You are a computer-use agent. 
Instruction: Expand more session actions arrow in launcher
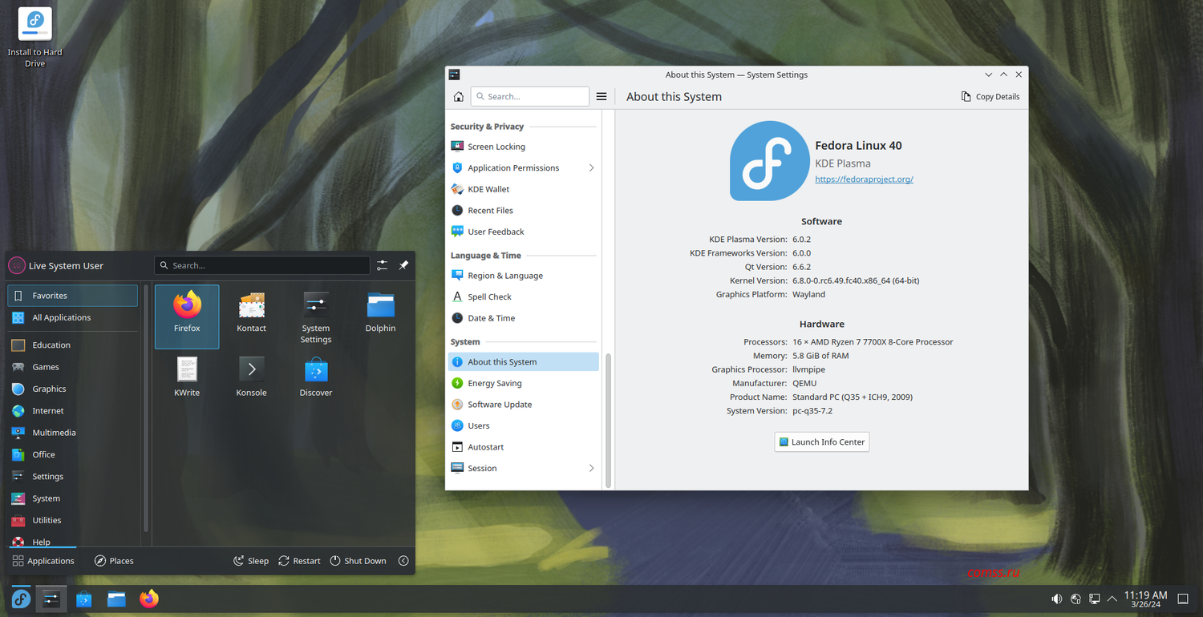pyautogui.click(x=403, y=561)
